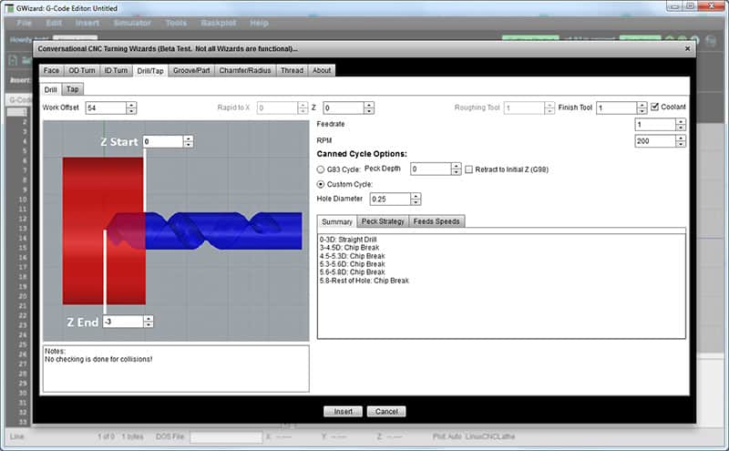
Task: Open the Edit menu in the main window
Action: click(54, 23)
